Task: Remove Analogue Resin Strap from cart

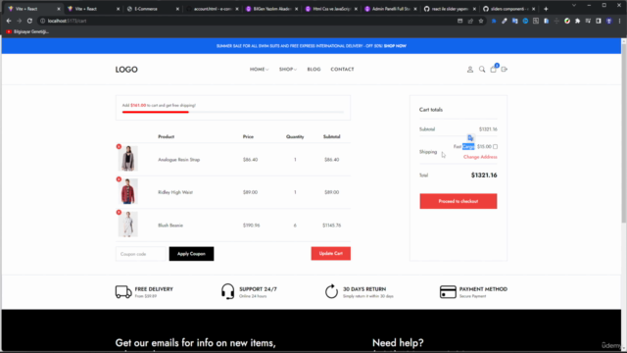Action: pos(119,146)
